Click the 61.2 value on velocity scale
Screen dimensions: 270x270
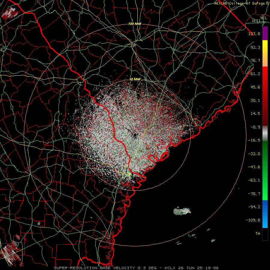[255, 74]
